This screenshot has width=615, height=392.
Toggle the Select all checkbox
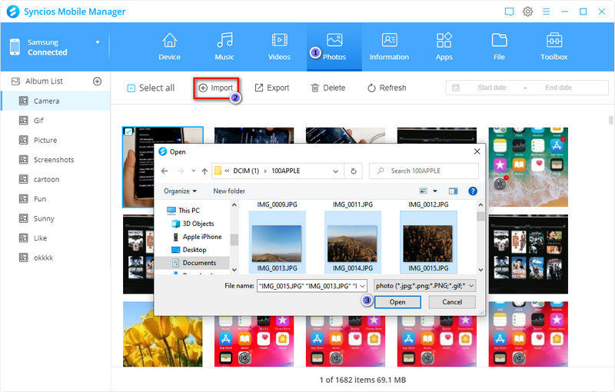[x=131, y=88]
